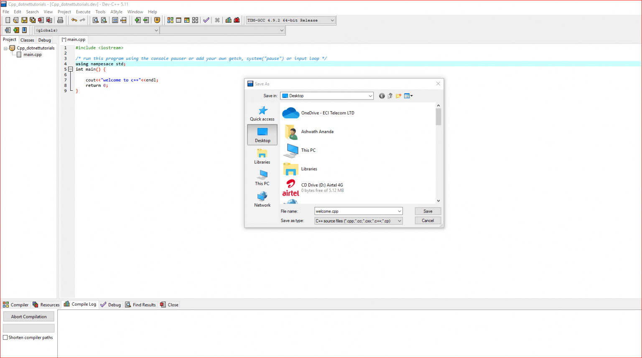This screenshot has width=642, height=358.
Task: Open the Profile Analysis bar chart icon
Action: pyautogui.click(x=228, y=20)
